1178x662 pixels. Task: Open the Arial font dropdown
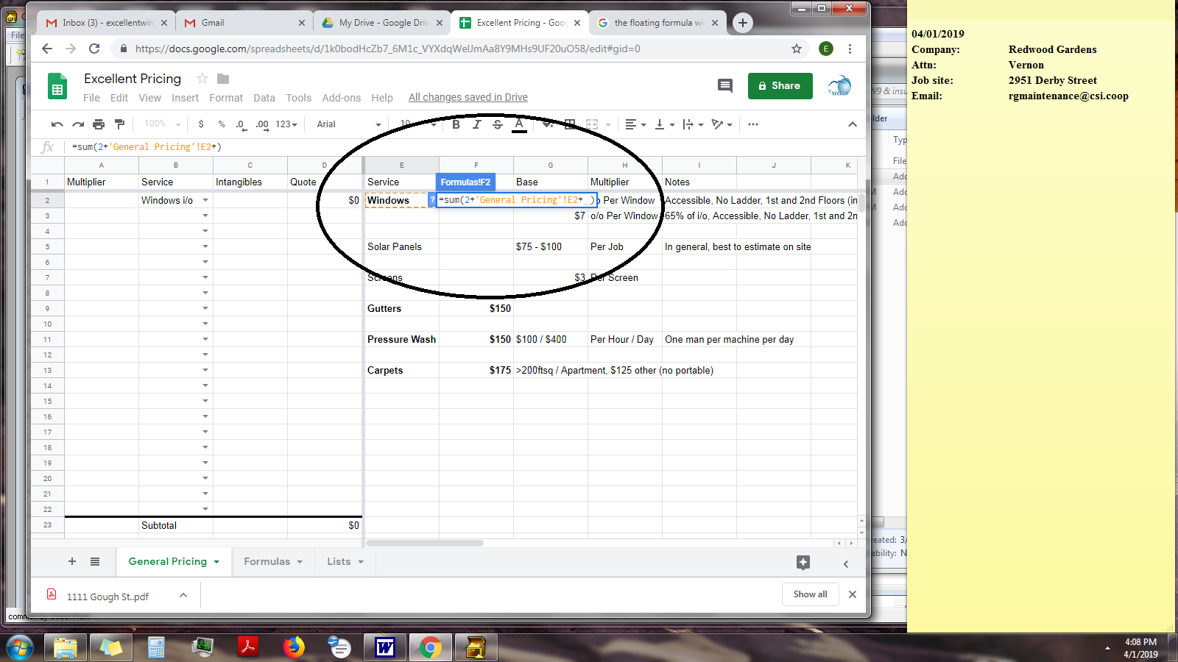click(349, 124)
